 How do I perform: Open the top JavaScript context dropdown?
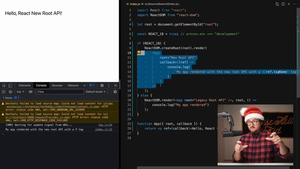(20, 92)
